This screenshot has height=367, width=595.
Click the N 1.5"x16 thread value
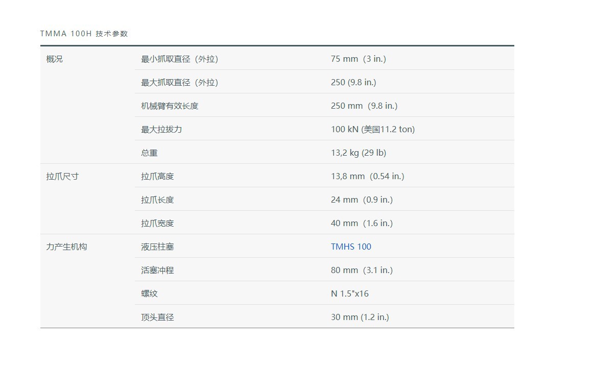click(349, 293)
